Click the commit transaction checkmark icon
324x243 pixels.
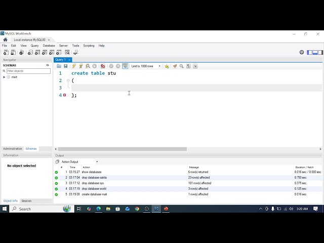pyautogui.click(x=111, y=66)
